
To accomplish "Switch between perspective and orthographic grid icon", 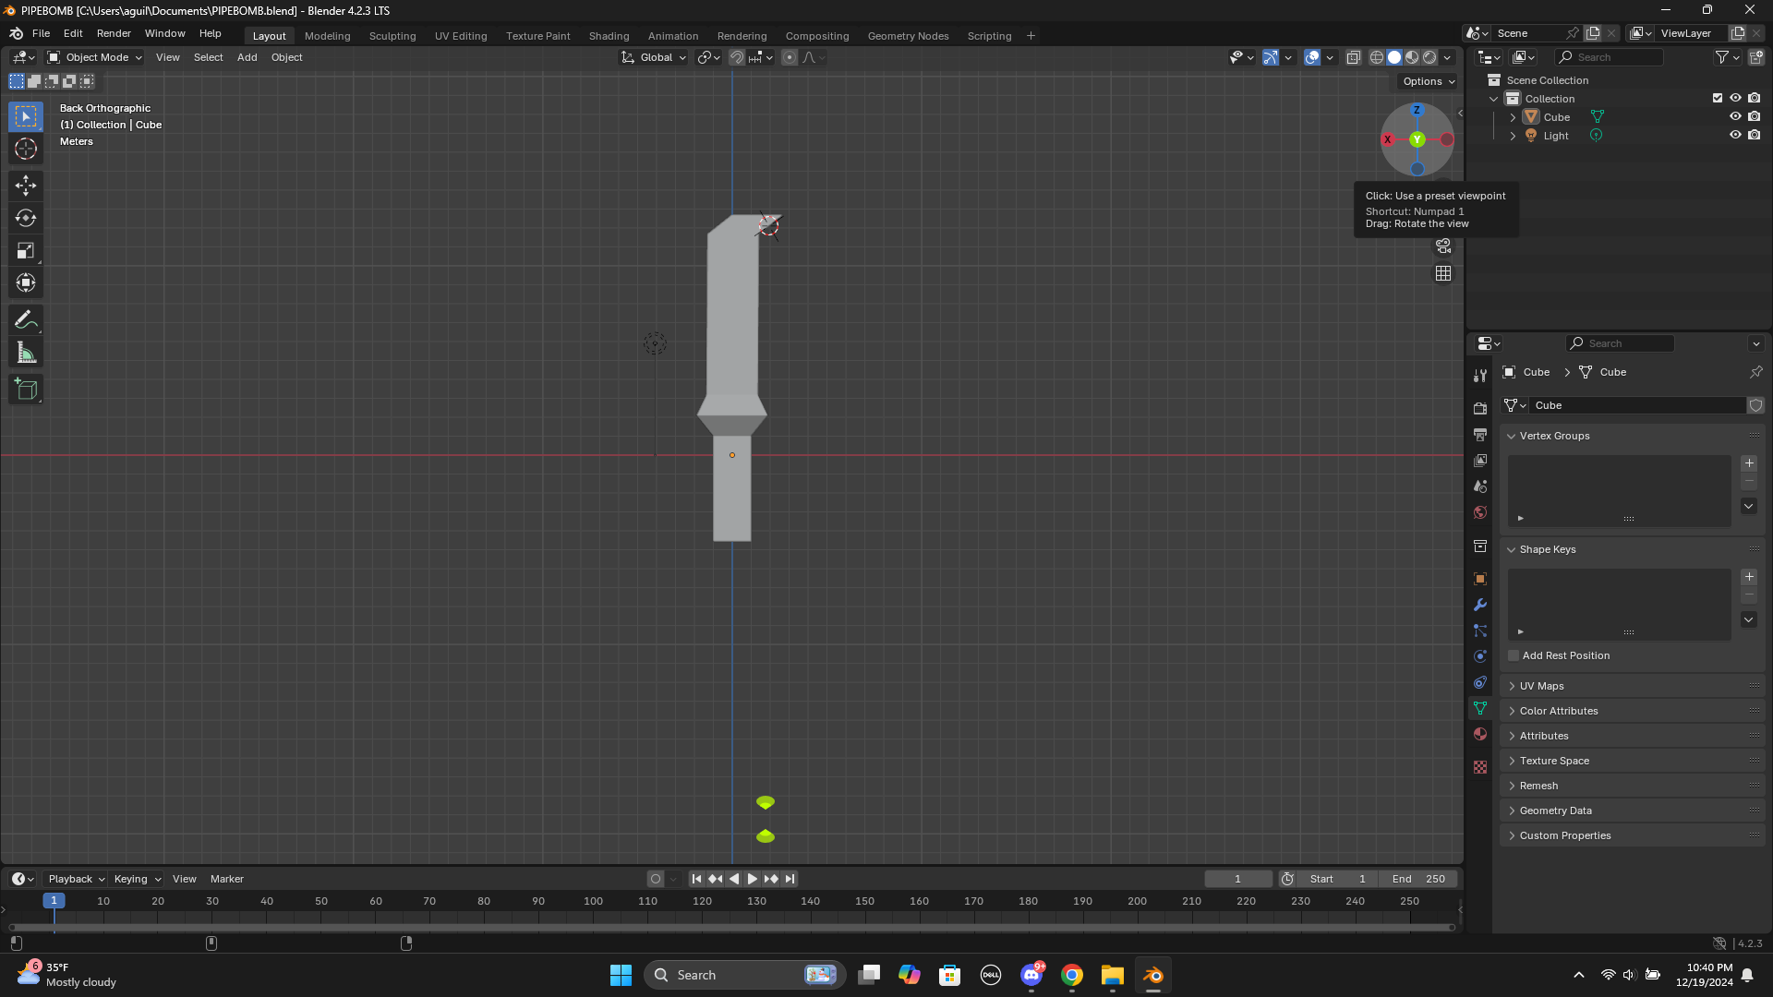I will pos(1443,273).
